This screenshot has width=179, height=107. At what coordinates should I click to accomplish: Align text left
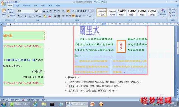tap(63, 16)
